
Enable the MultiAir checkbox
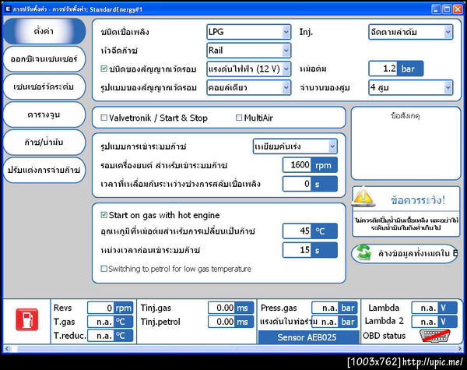239,118
